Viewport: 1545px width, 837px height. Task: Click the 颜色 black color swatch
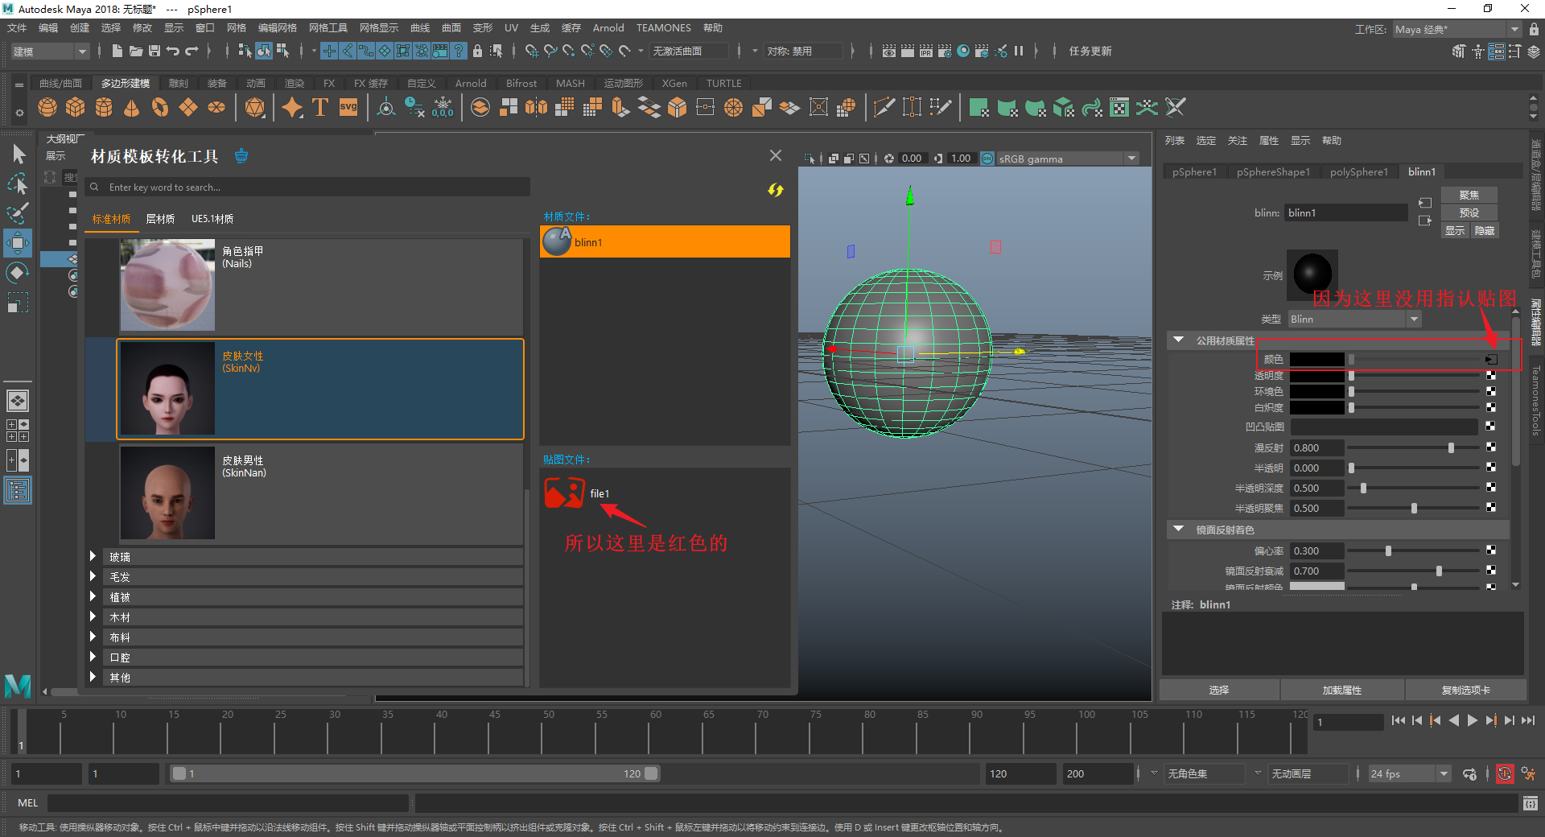click(x=1316, y=360)
